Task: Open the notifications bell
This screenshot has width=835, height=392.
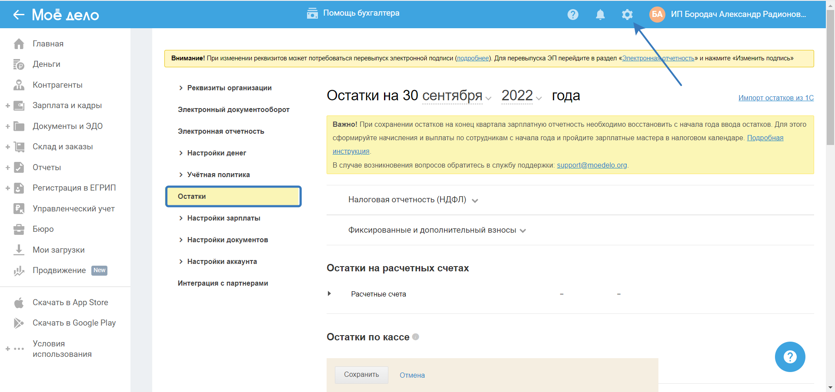Action: click(600, 15)
